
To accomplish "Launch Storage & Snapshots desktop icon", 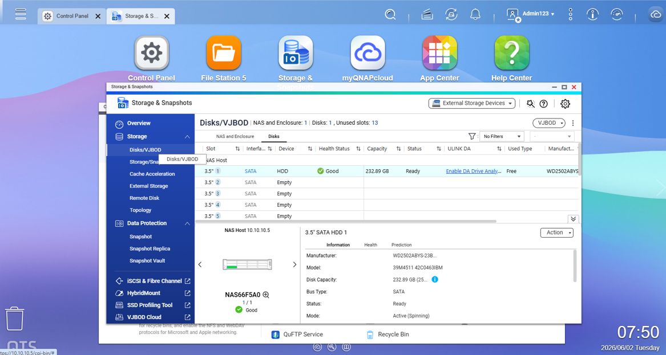I will [x=296, y=53].
